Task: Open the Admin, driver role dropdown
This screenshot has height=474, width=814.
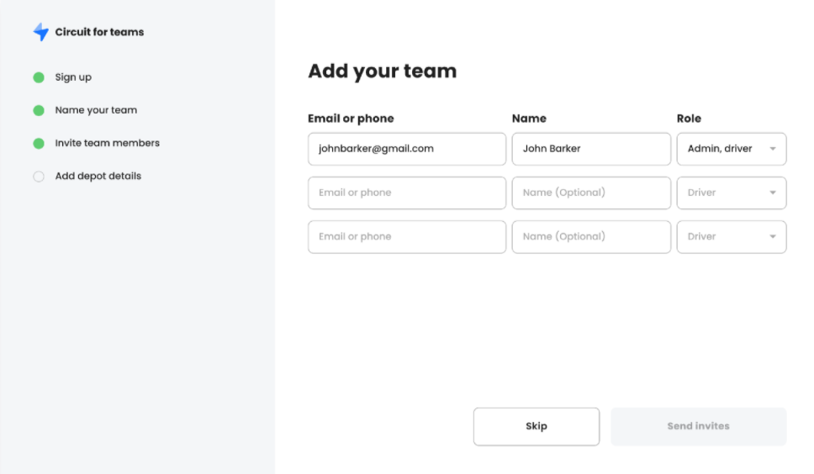Action: click(732, 149)
